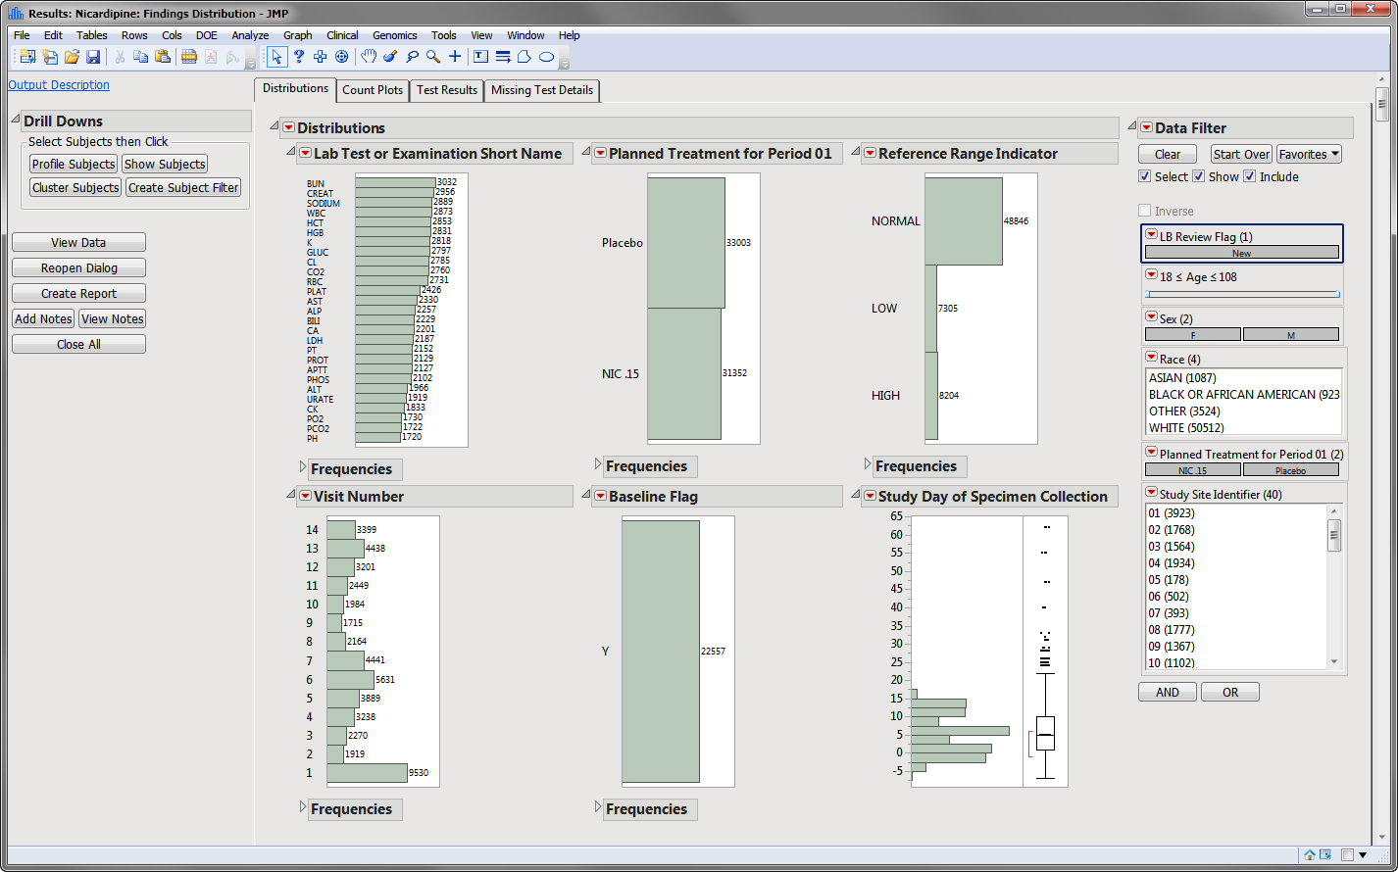Image resolution: width=1398 pixels, height=872 pixels.
Task: Pick the Annotate text tool
Action: [480, 57]
